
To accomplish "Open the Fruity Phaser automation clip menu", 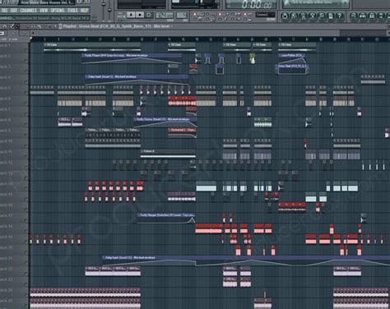I will pyautogui.click(x=83, y=55).
